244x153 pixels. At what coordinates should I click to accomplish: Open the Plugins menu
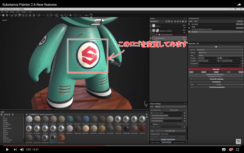tap(24, 12)
